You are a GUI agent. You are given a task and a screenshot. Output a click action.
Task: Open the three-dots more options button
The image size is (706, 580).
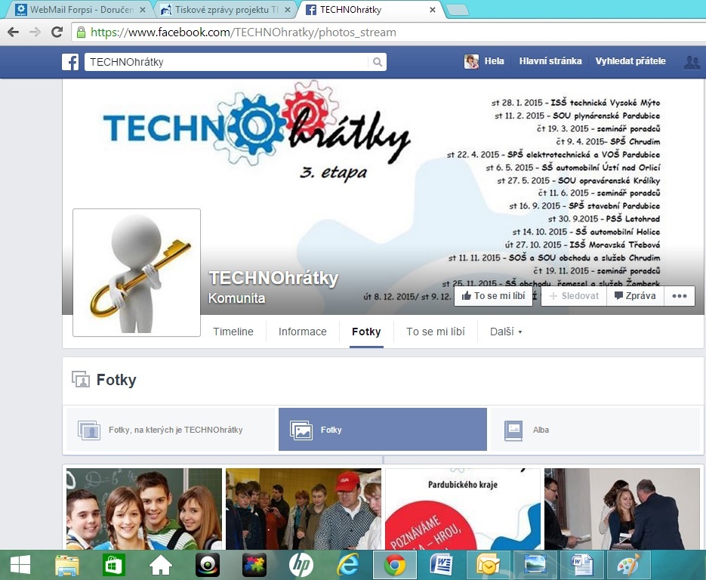coord(679,296)
